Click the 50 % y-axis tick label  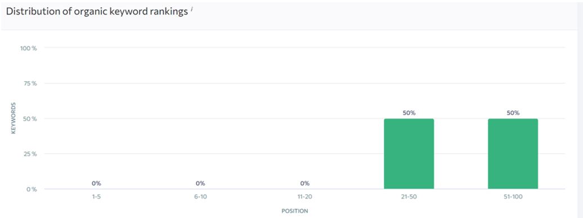(x=30, y=119)
